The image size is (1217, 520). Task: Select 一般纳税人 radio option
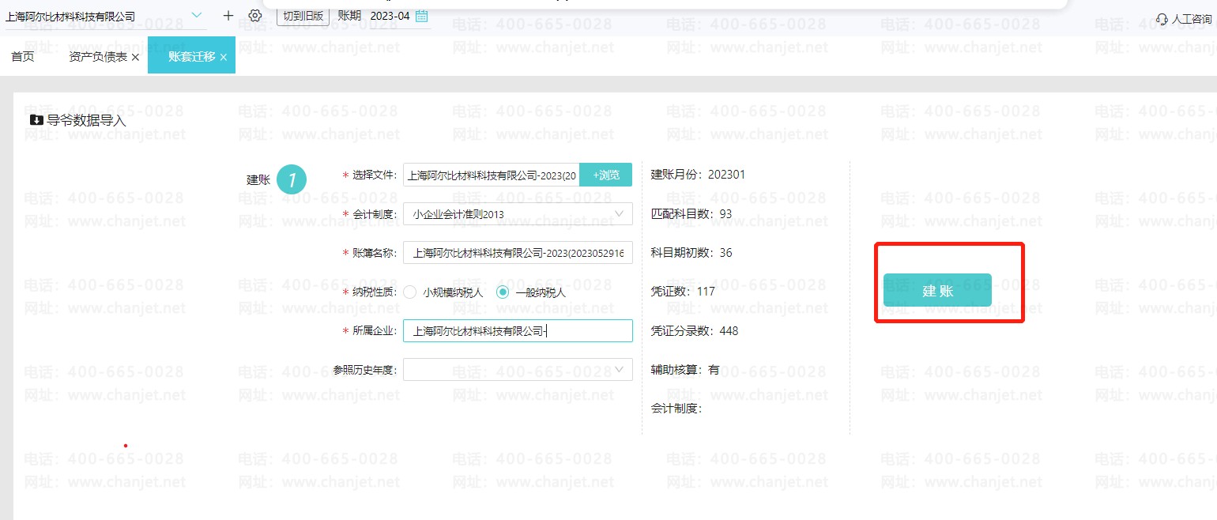[503, 292]
